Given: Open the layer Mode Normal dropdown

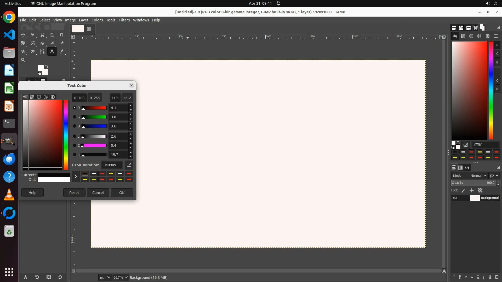Looking at the screenshot, I should coord(478,175).
